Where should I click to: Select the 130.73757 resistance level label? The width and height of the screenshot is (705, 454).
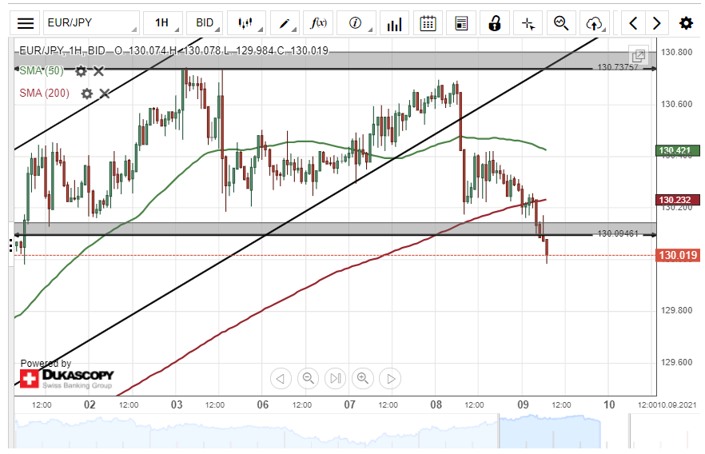(618, 67)
